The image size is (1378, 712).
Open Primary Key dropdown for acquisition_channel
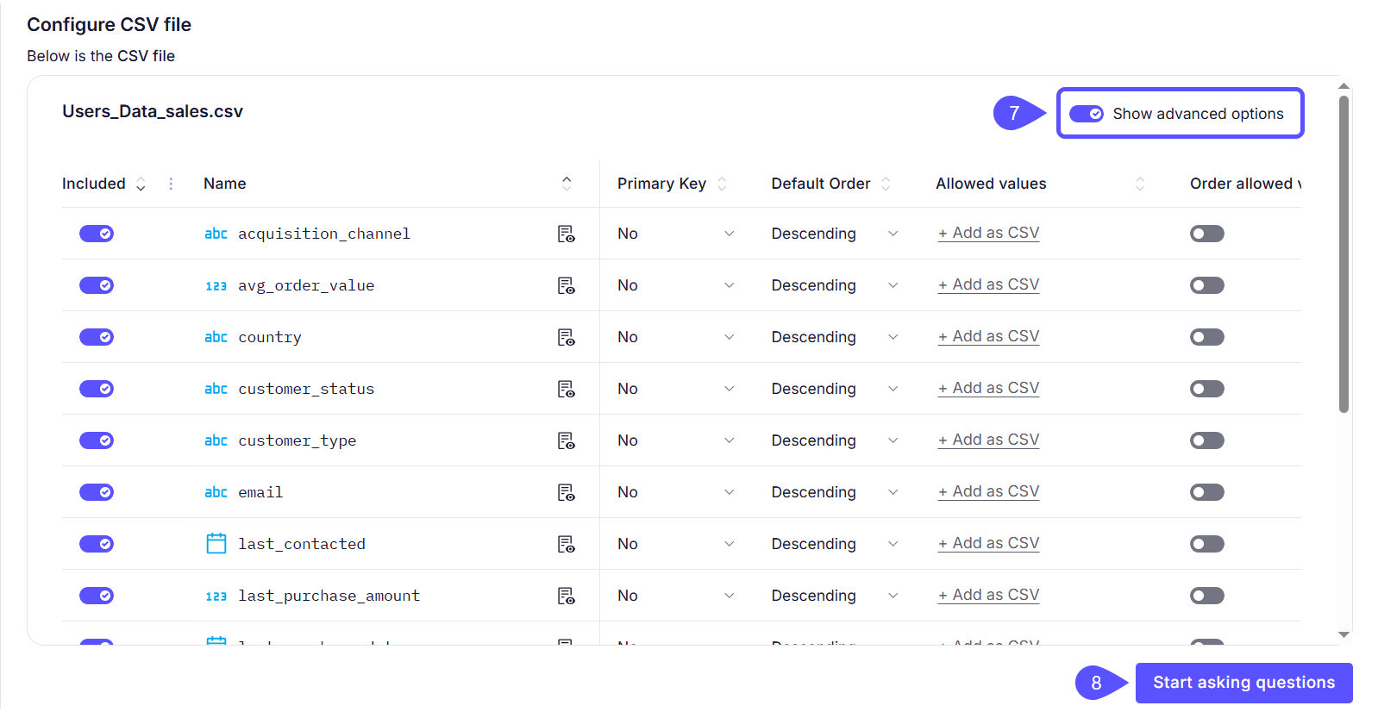[676, 234]
